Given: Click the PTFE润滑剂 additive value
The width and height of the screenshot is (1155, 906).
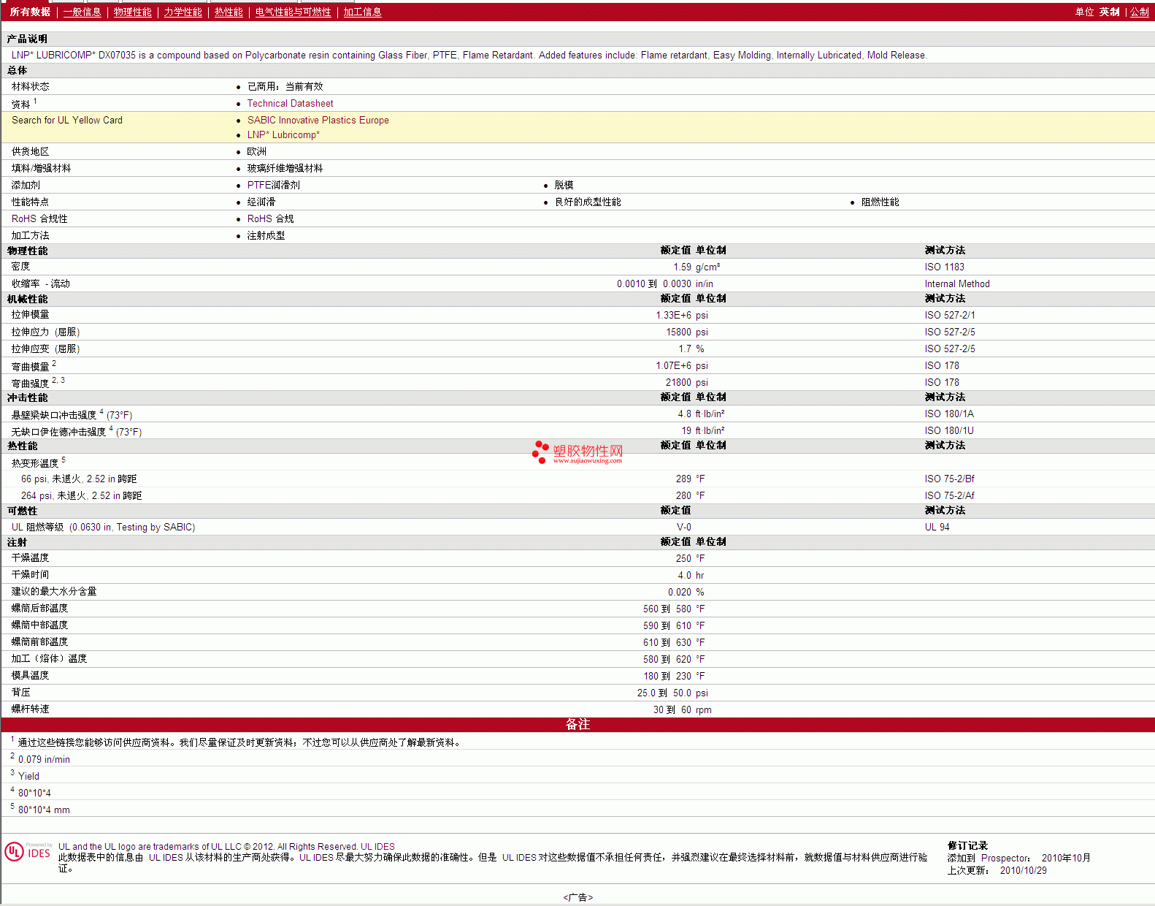Looking at the screenshot, I should pyautogui.click(x=273, y=186).
